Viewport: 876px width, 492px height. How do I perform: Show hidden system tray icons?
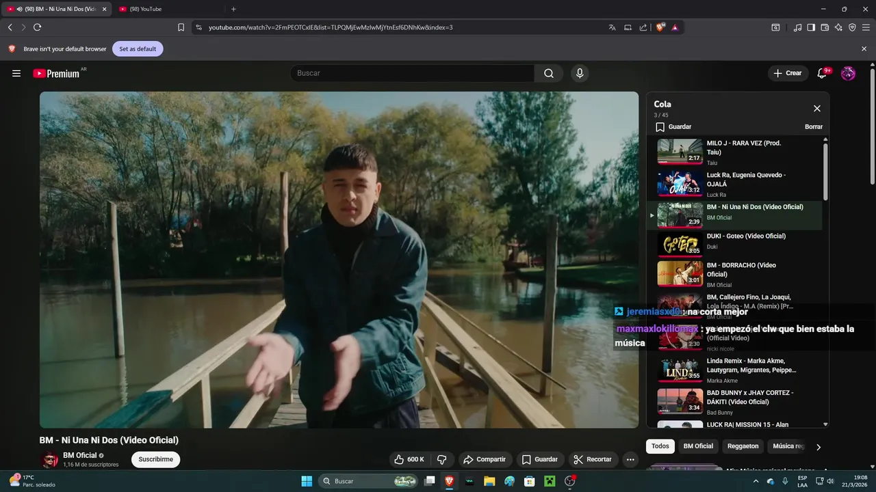click(x=755, y=481)
